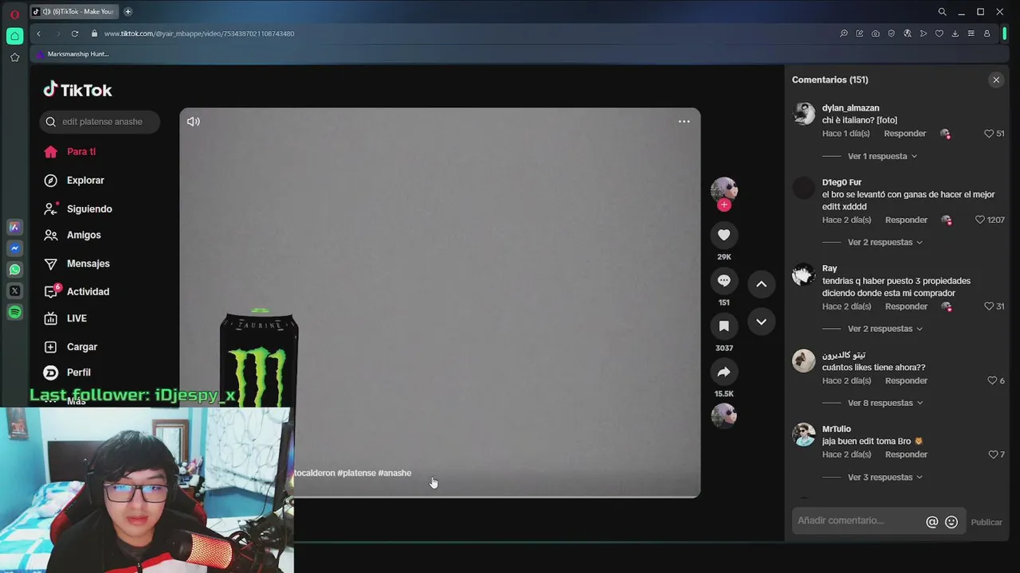Like dylan_almazan's comment

(989, 134)
